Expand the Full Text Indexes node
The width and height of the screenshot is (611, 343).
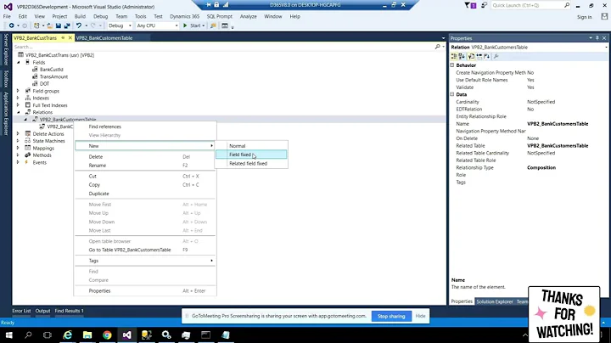coord(18,105)
